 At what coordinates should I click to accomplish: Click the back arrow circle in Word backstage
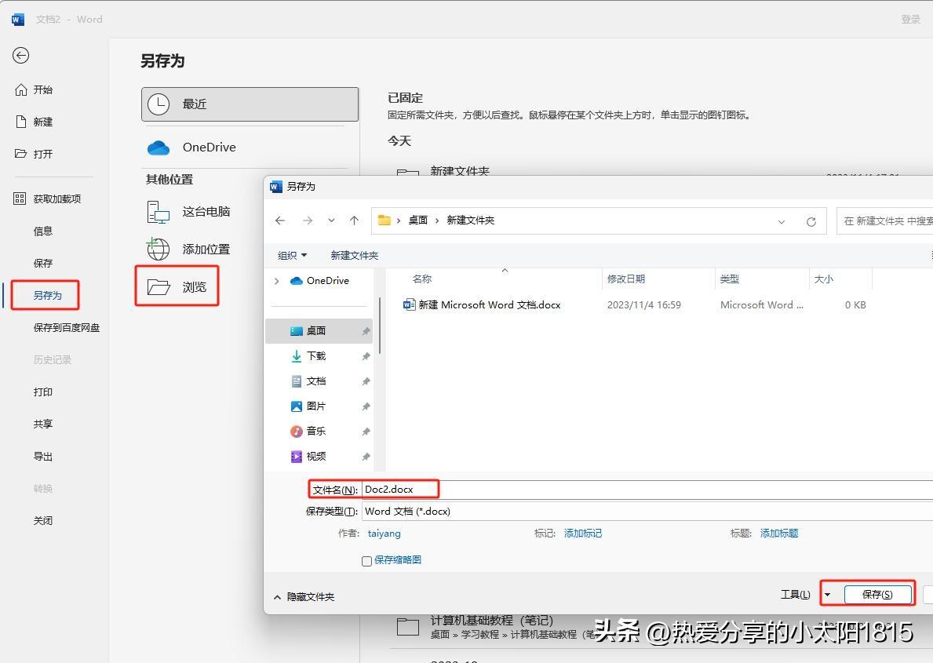point(21,56)
